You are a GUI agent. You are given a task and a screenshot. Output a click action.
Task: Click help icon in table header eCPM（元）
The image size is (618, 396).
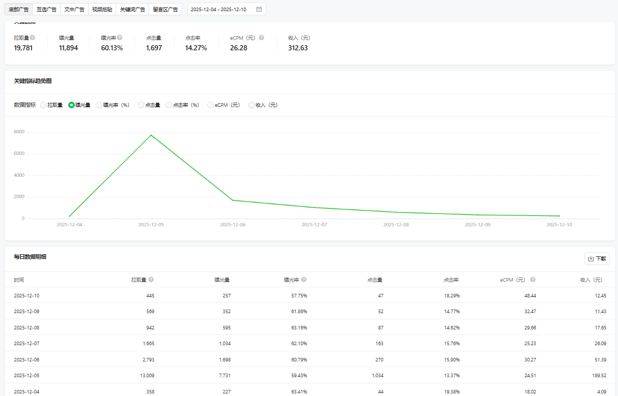coord(533,280)
